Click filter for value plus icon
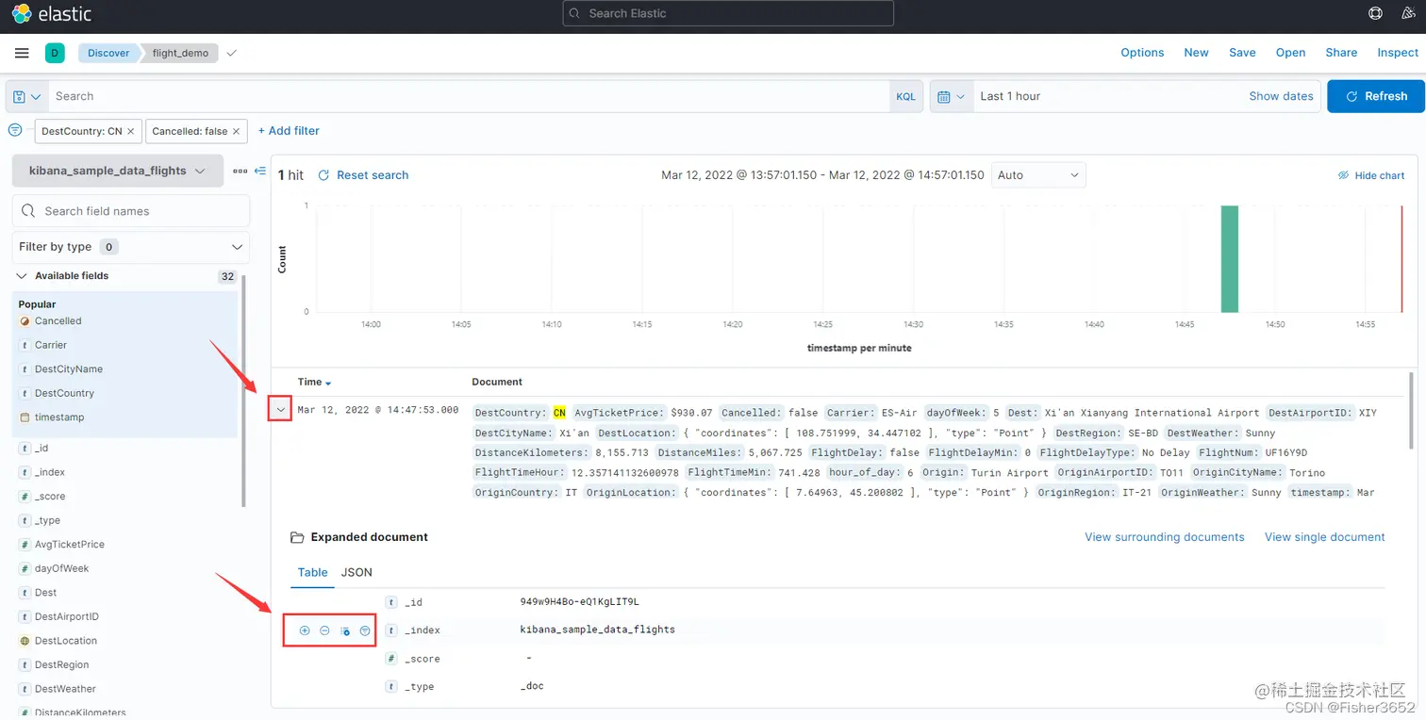 (x=305, y=630)
